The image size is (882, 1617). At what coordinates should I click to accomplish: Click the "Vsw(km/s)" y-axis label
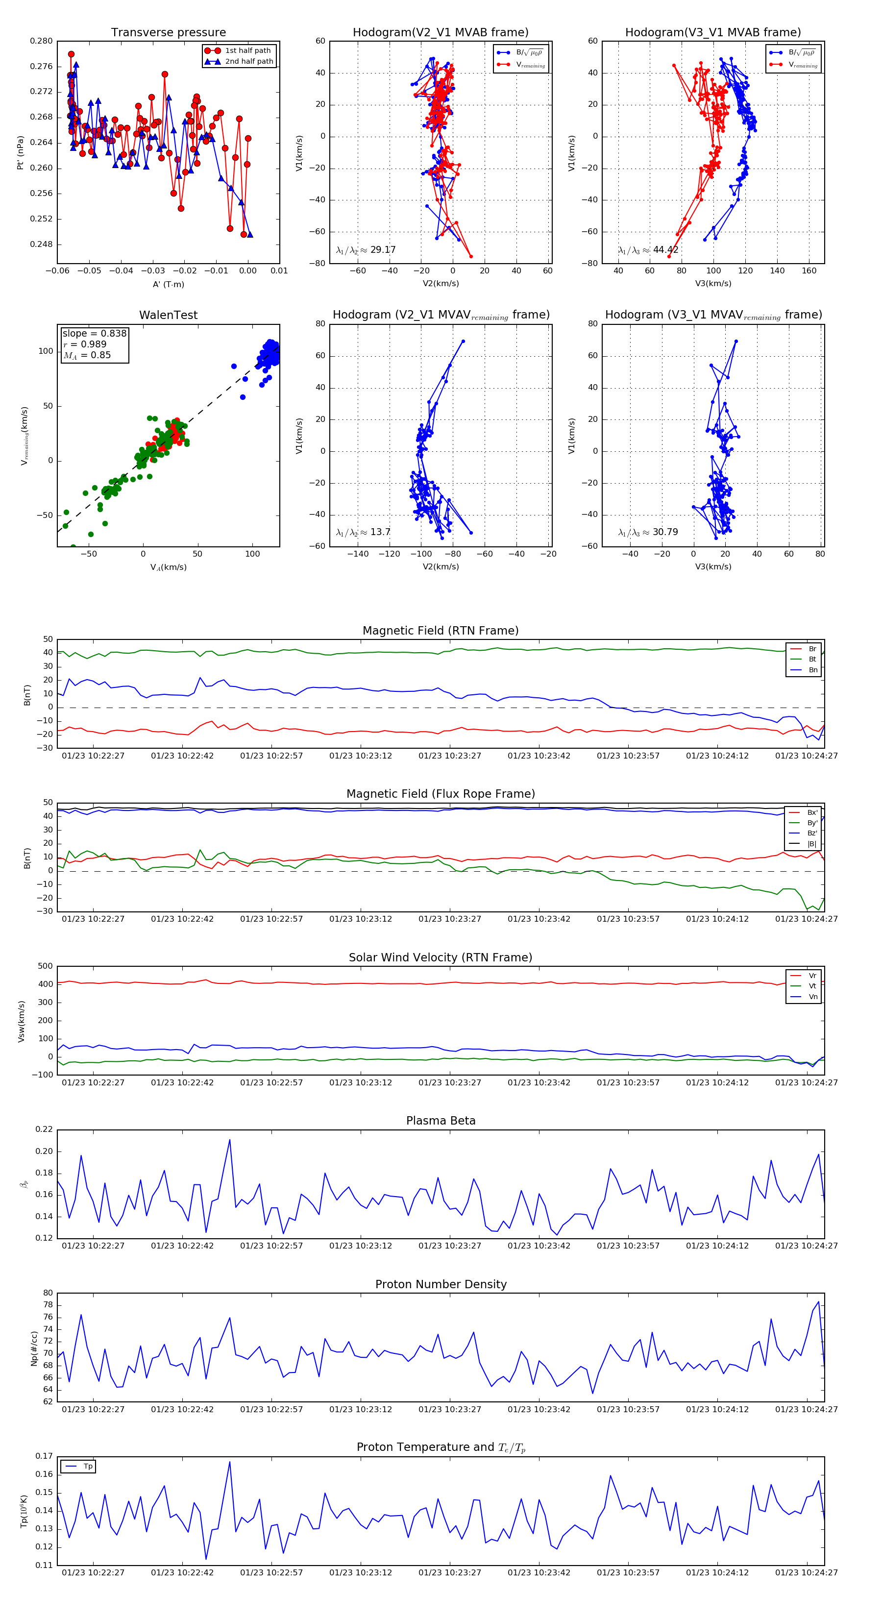coord(21,1021)
